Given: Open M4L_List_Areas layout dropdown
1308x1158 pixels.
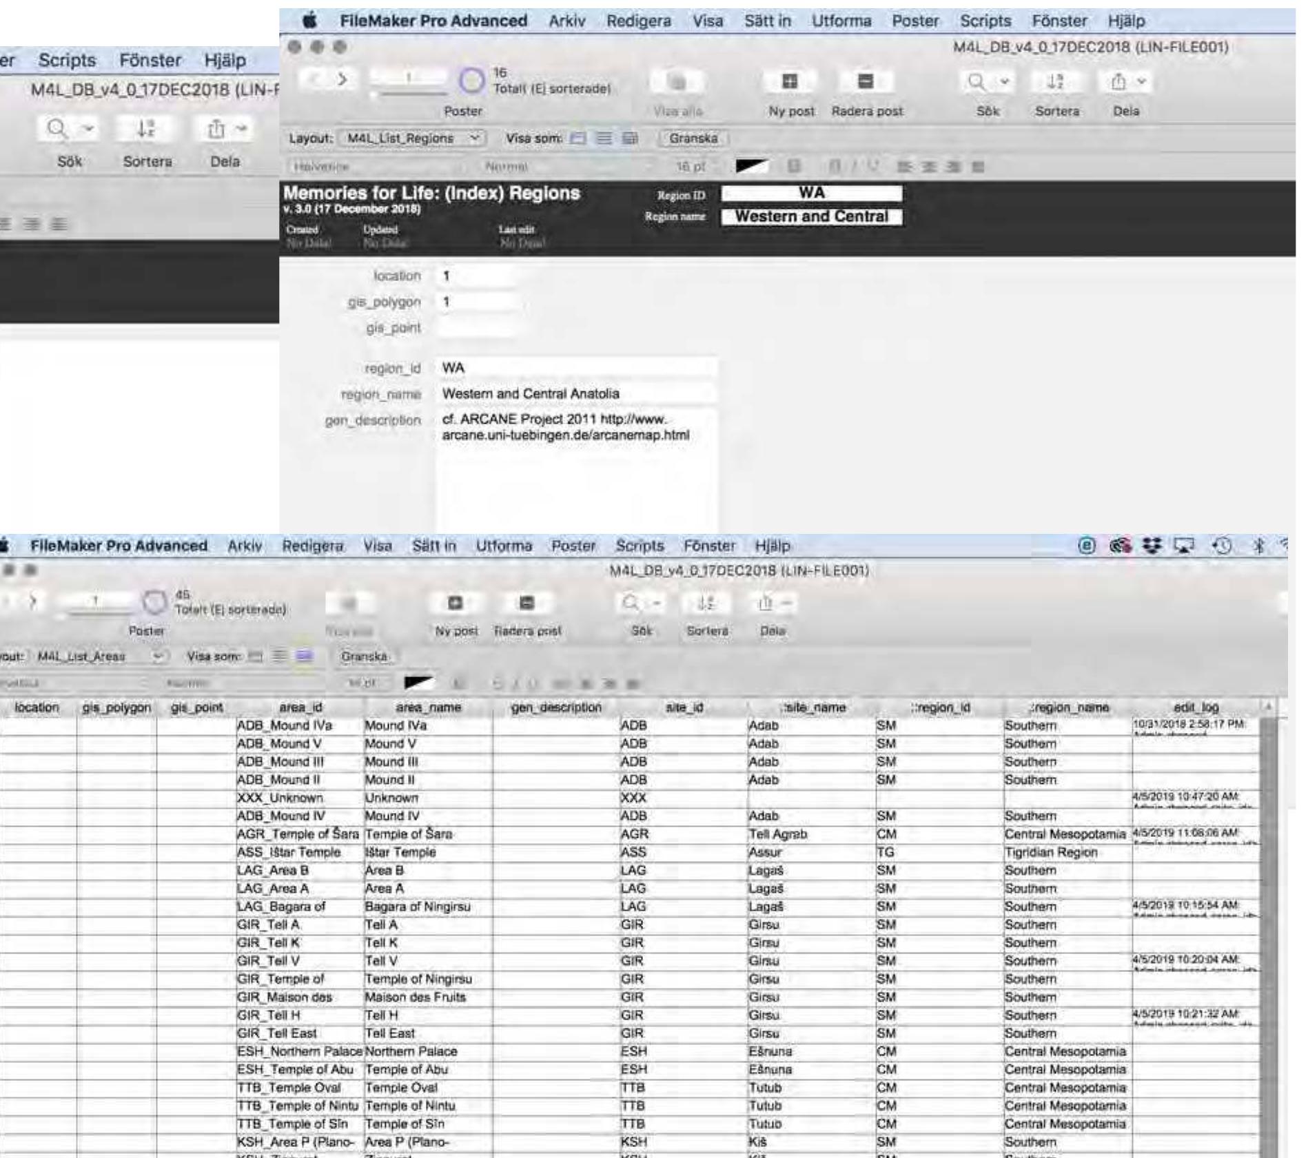Looking at the screenshot, I should (x=99, y=656).
